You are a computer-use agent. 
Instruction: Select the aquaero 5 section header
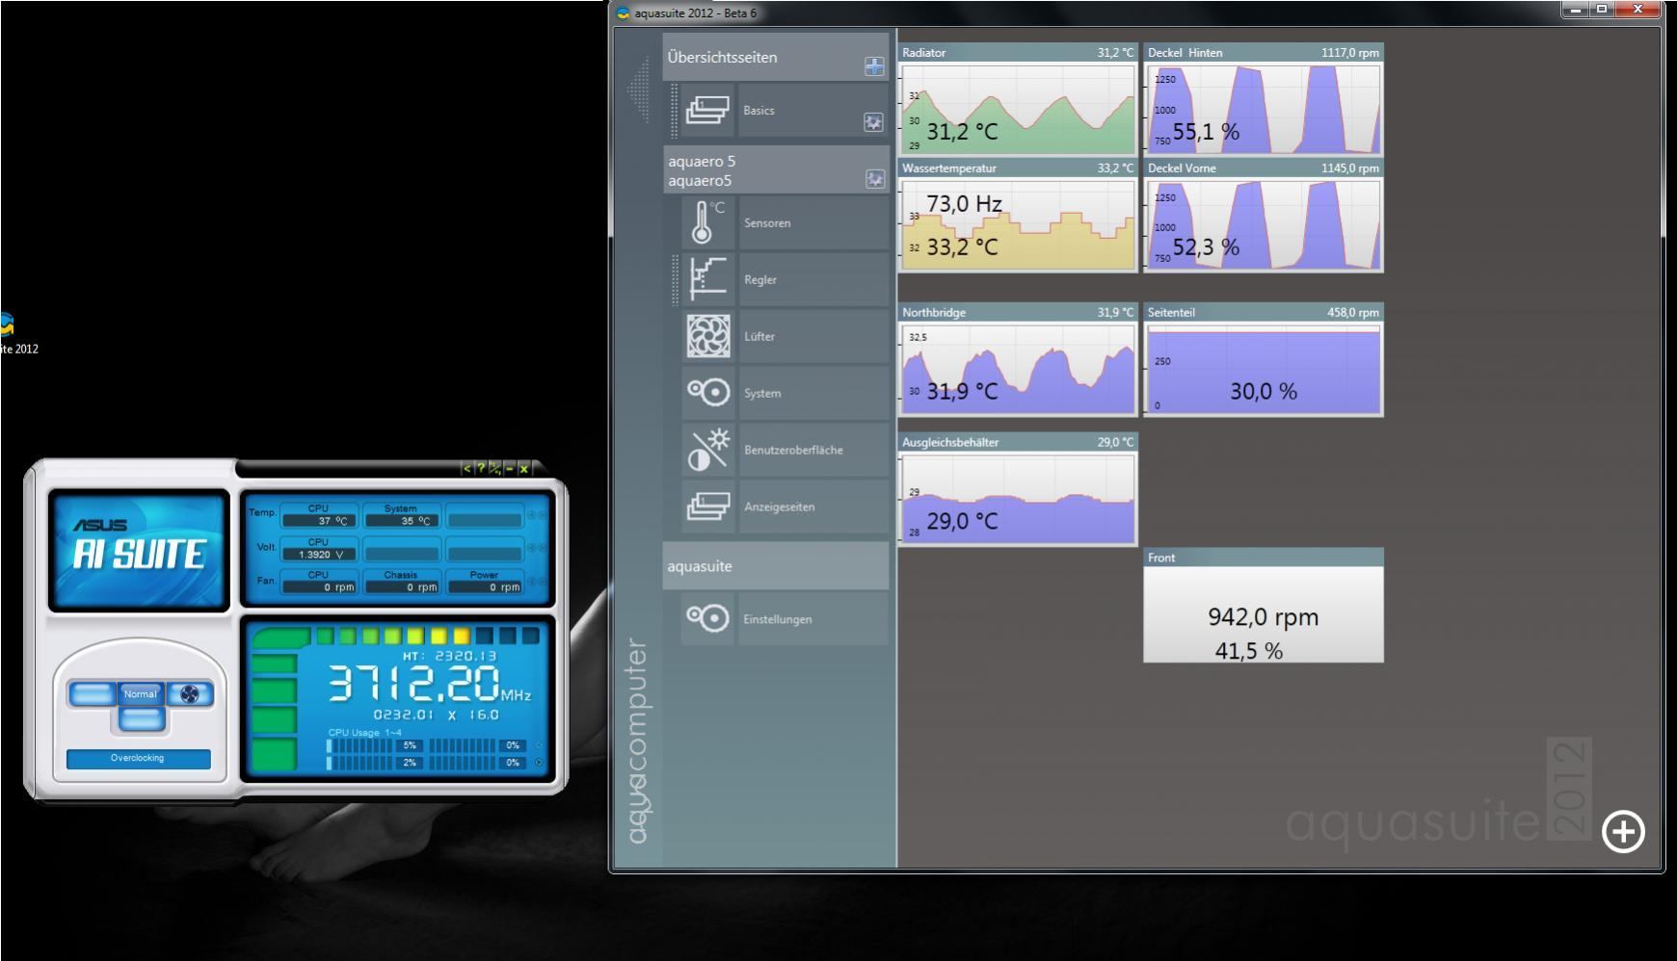coord(776,170)
